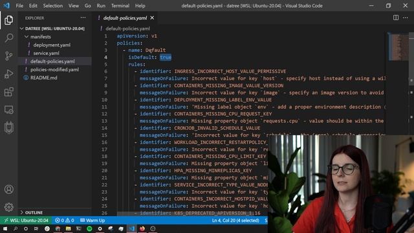Switch to VS Code in the taskbar

131,228
